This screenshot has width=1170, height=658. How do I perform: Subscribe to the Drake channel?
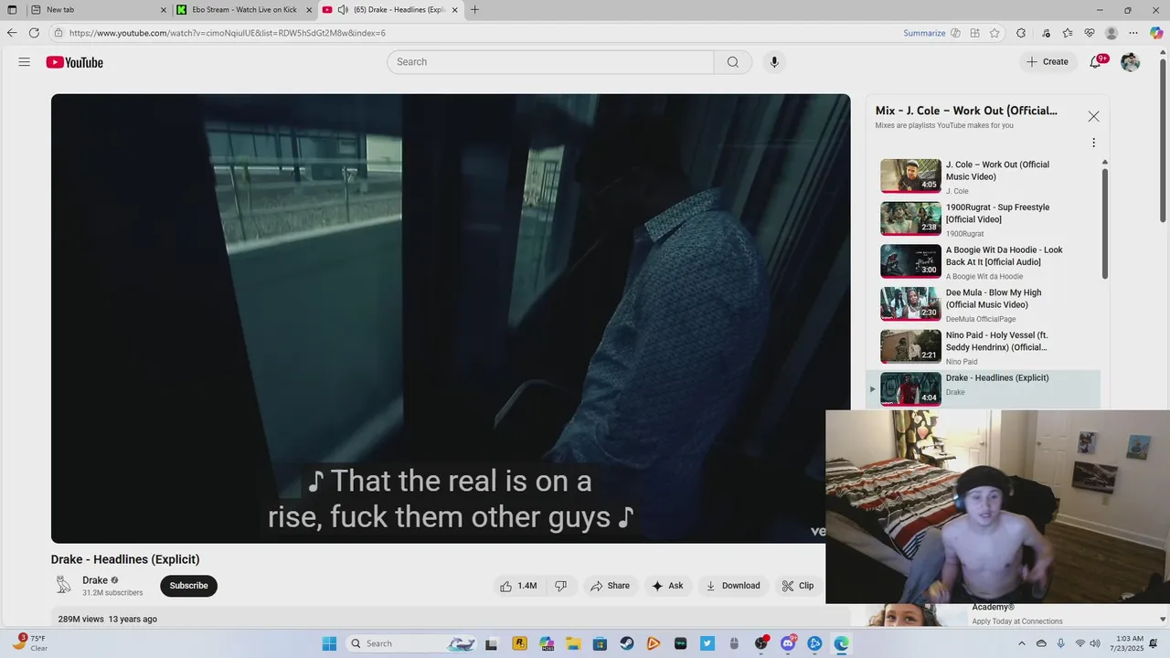[189, 586]
